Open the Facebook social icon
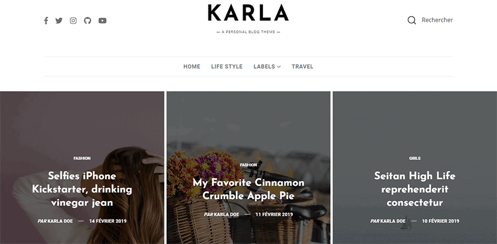This screenshot has height=244, width=497. coord(46,20)
